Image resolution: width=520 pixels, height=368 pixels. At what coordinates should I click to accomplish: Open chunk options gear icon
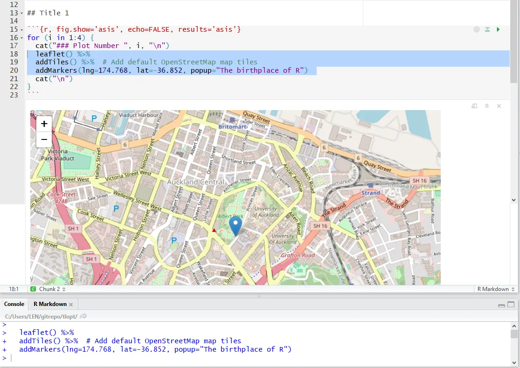coord(477,29)
